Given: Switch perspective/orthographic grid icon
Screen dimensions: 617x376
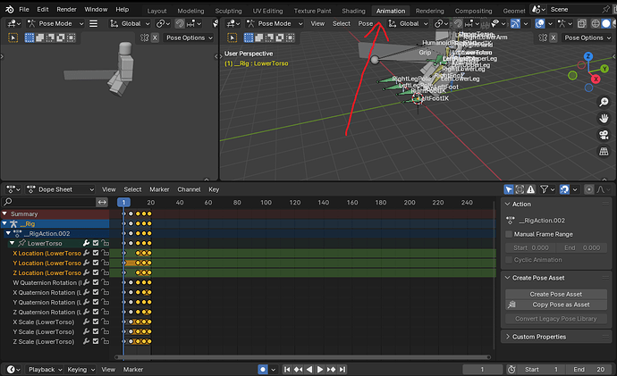Looking at the screenshot, I should [x=604, y=151].
